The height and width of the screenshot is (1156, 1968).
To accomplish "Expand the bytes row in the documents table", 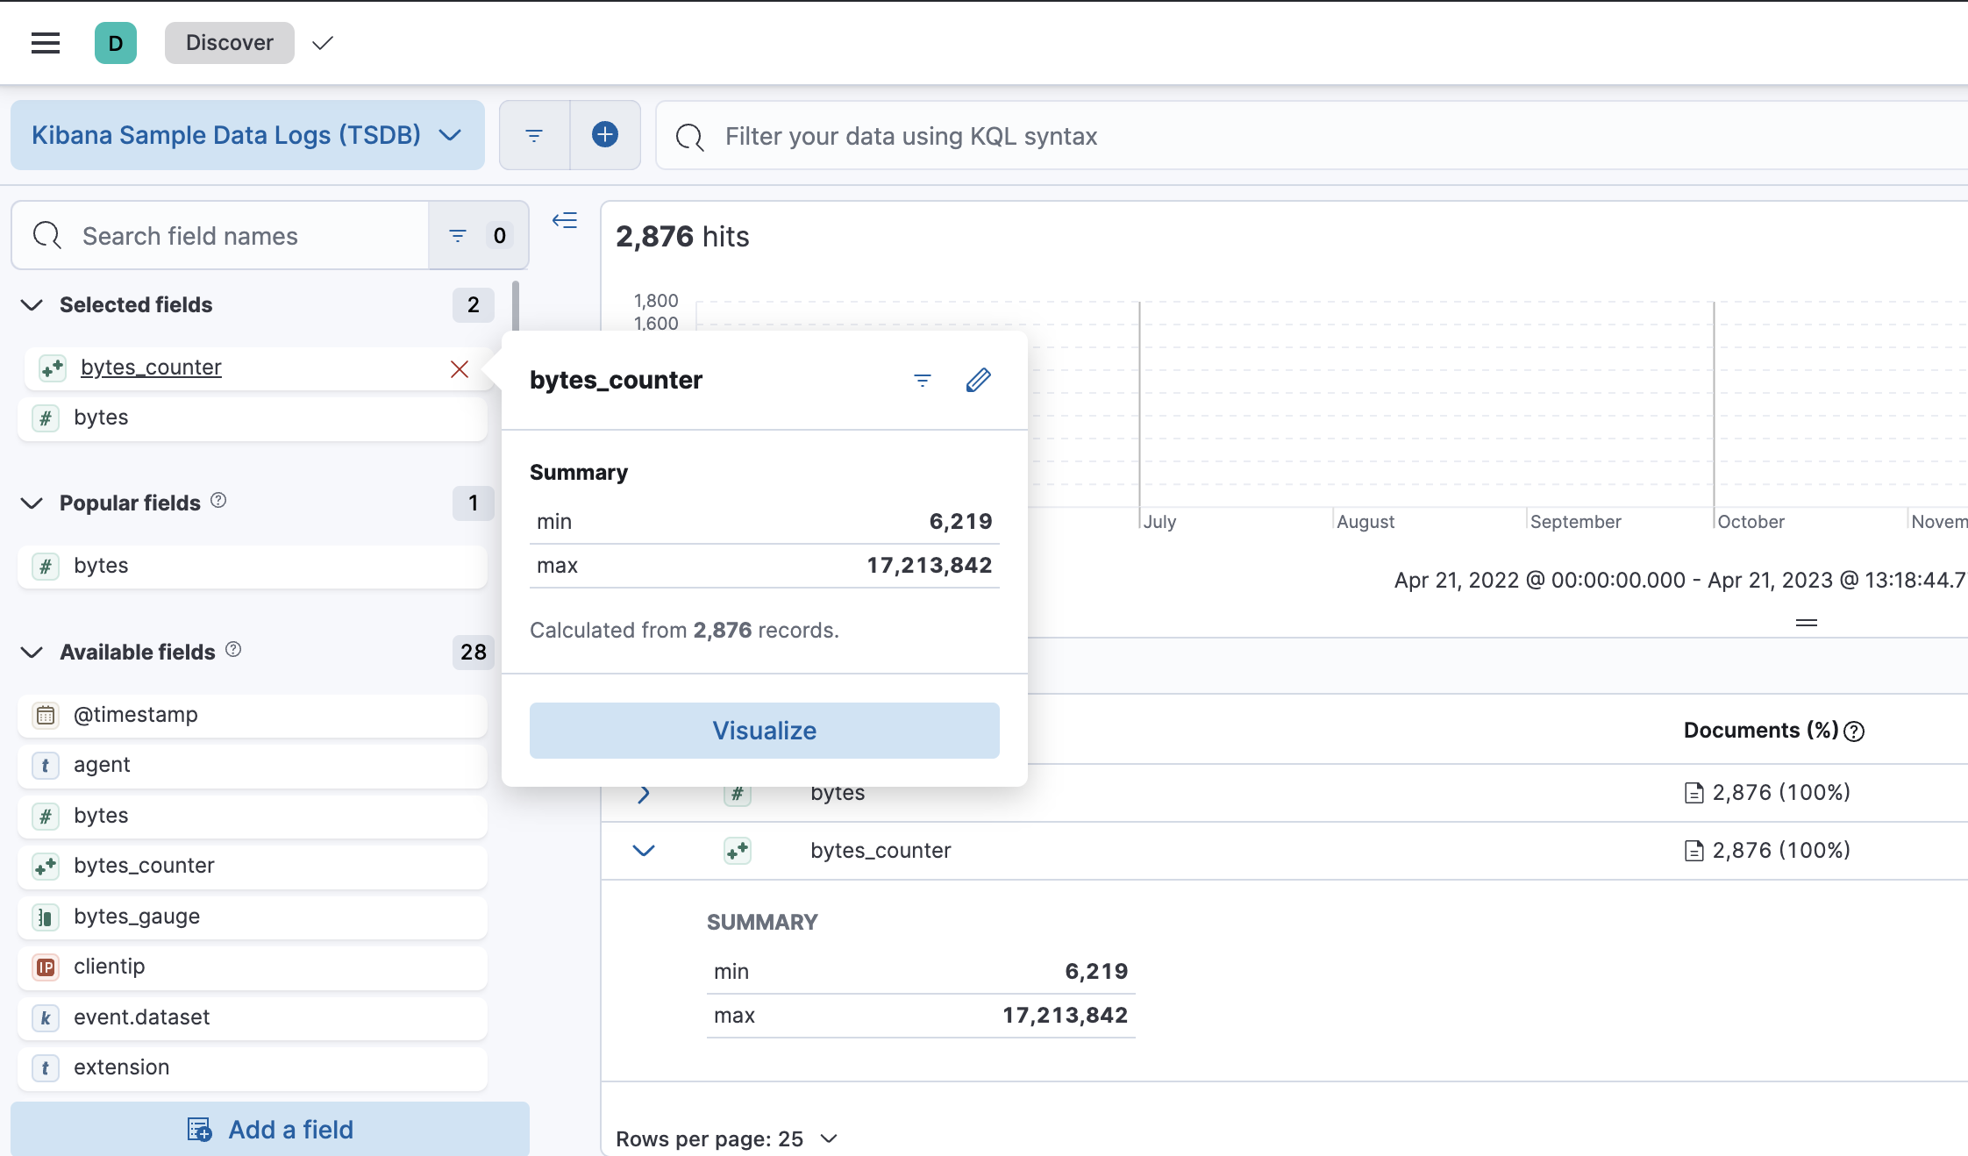I will point(645,793).
